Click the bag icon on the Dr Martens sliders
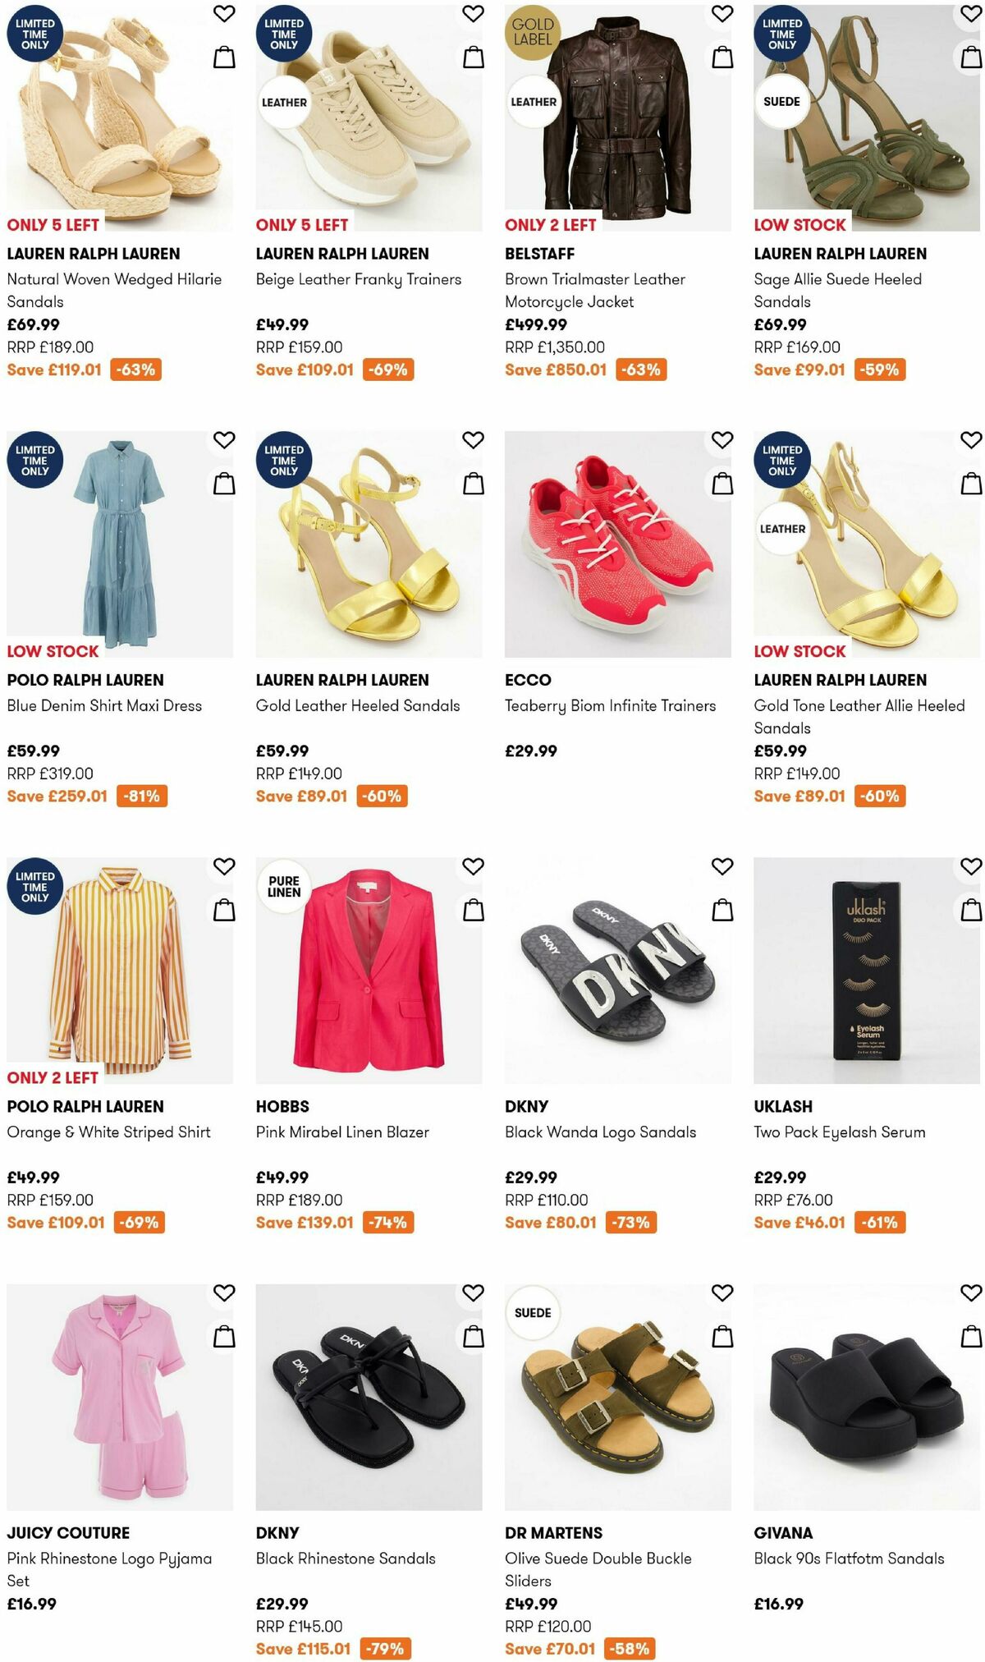This screenshot has height=1662, width=985. coord(720,1337)
